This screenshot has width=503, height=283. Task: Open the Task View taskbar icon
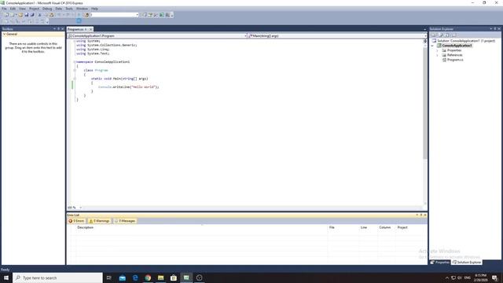(109, 277)
